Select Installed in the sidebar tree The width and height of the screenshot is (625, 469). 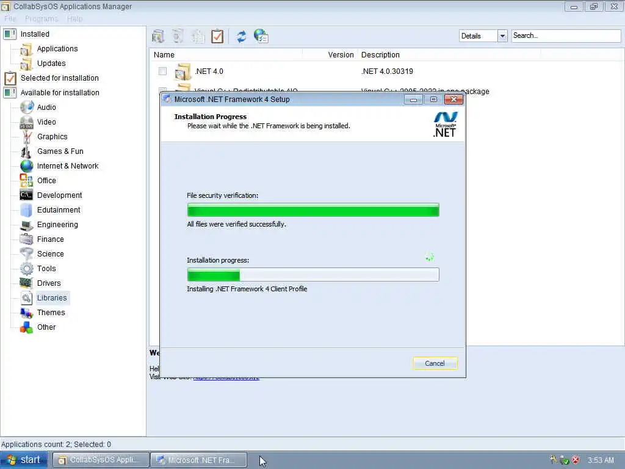(35, 34)
